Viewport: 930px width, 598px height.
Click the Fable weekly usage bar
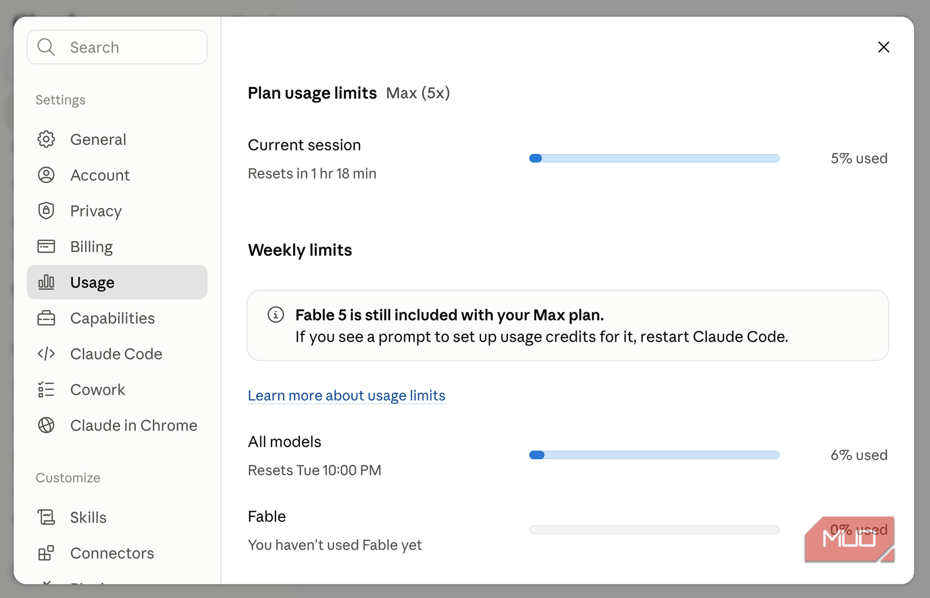coord(654,530)
